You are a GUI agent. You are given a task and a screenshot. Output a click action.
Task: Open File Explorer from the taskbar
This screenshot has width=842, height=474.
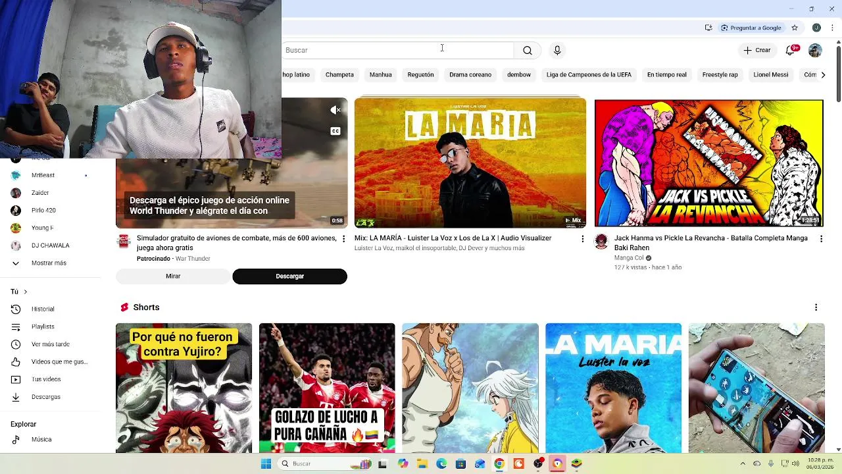[422, 464]
